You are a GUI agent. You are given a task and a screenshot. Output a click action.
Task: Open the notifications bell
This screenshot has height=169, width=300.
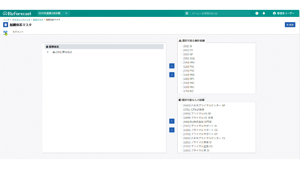(x=264, y=13)
